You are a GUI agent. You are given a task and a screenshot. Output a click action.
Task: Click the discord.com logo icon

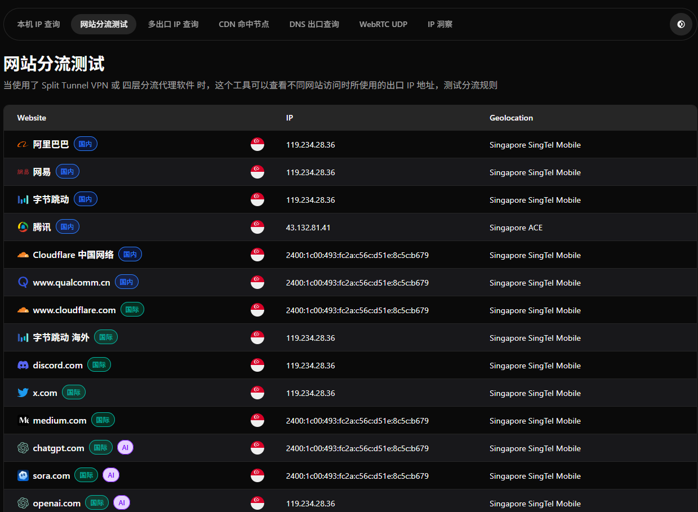tap(23, 366)
